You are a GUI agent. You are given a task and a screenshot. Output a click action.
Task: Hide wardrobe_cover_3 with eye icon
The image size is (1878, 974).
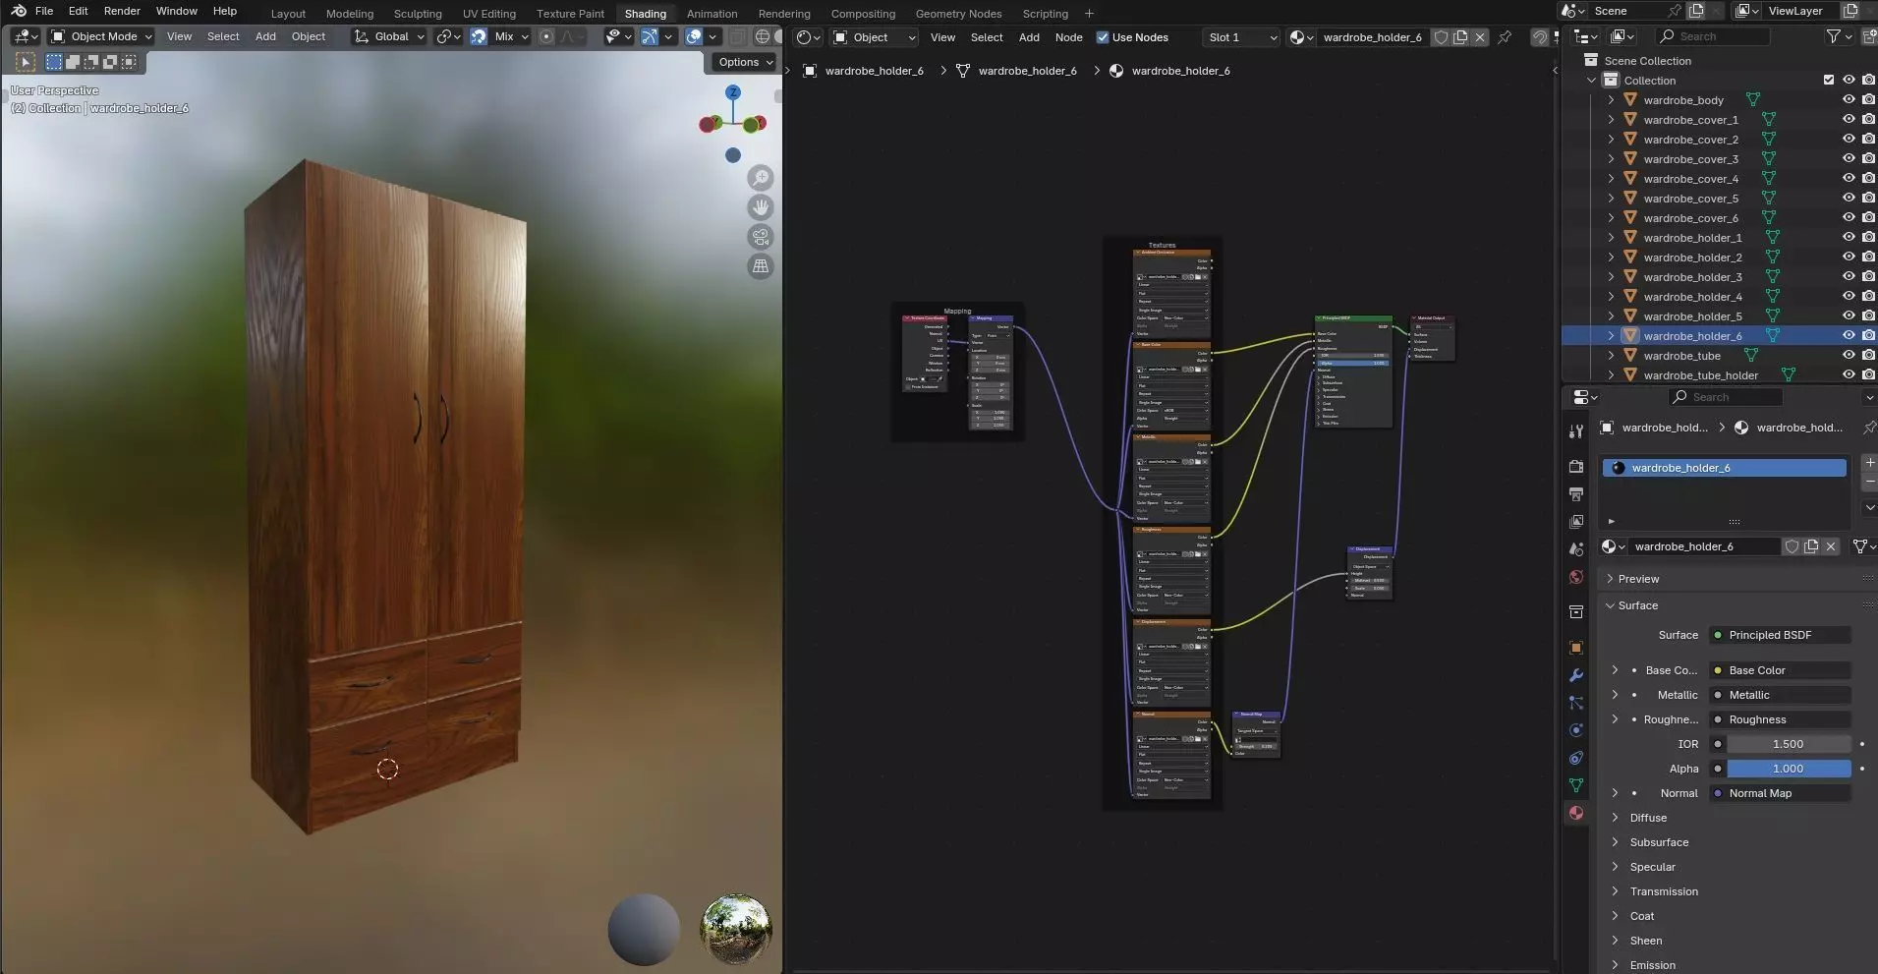(1849, 159)
